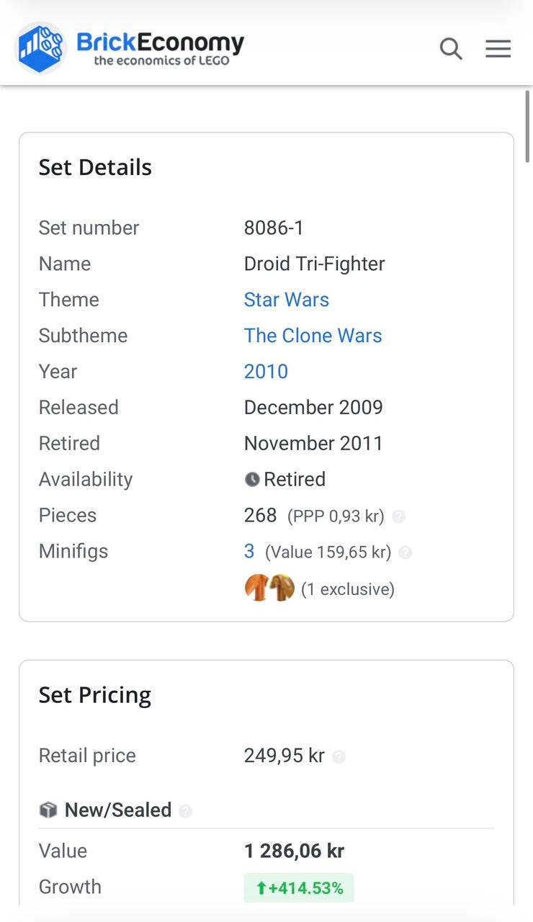Click the minifig value help icon
The height and width of the screenshot is (922, 533).
(406, 552)
